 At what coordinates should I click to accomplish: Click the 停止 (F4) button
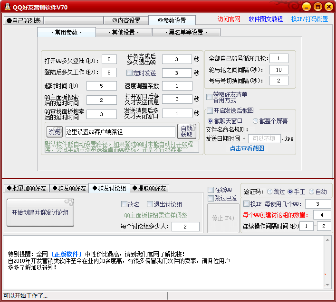(223, 218)
